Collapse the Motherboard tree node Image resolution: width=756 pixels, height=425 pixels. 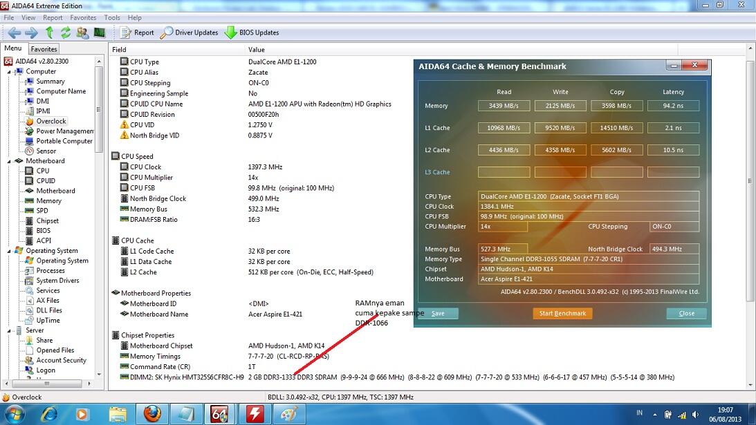coord(9,161)
